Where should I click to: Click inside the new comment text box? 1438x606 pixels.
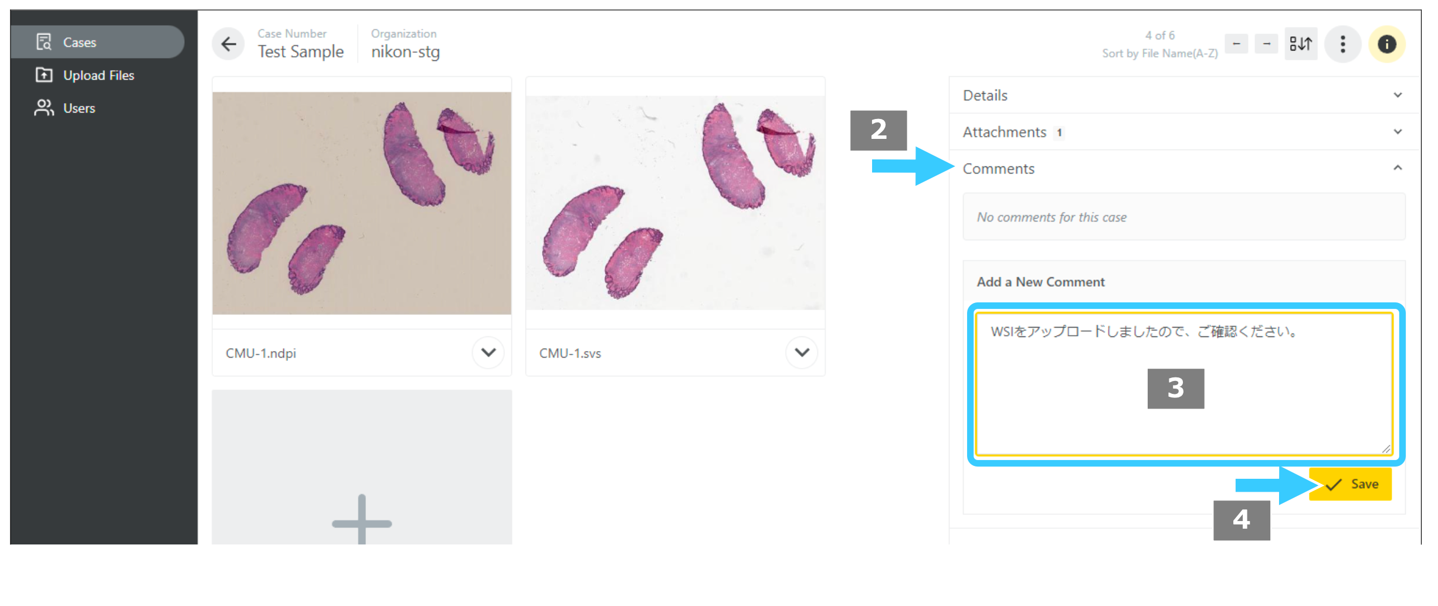coord(1183,384)
